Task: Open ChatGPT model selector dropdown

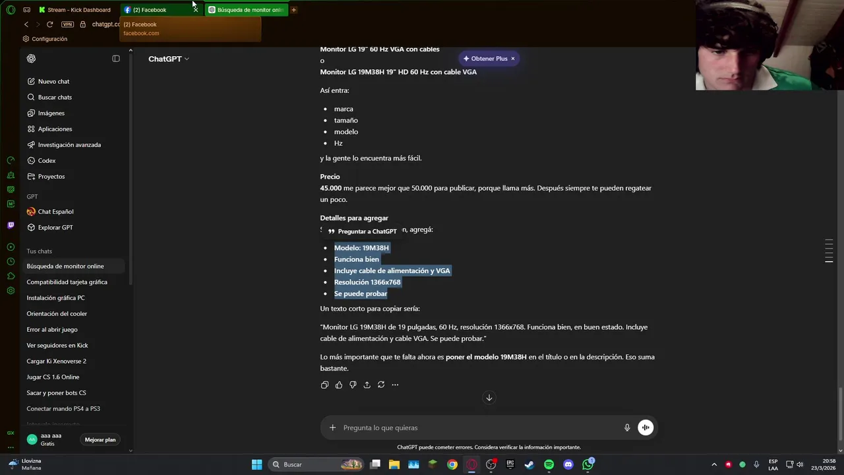Action: tap(169, 59)
